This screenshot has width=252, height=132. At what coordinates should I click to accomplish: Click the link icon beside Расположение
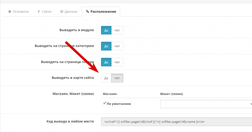click(87, 11)
